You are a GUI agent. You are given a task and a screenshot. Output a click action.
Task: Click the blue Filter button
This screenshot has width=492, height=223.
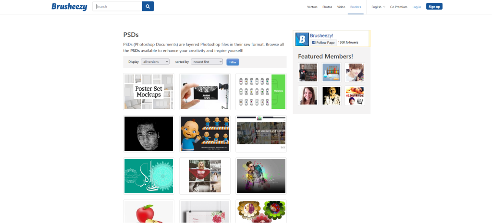tap(233, 62)
